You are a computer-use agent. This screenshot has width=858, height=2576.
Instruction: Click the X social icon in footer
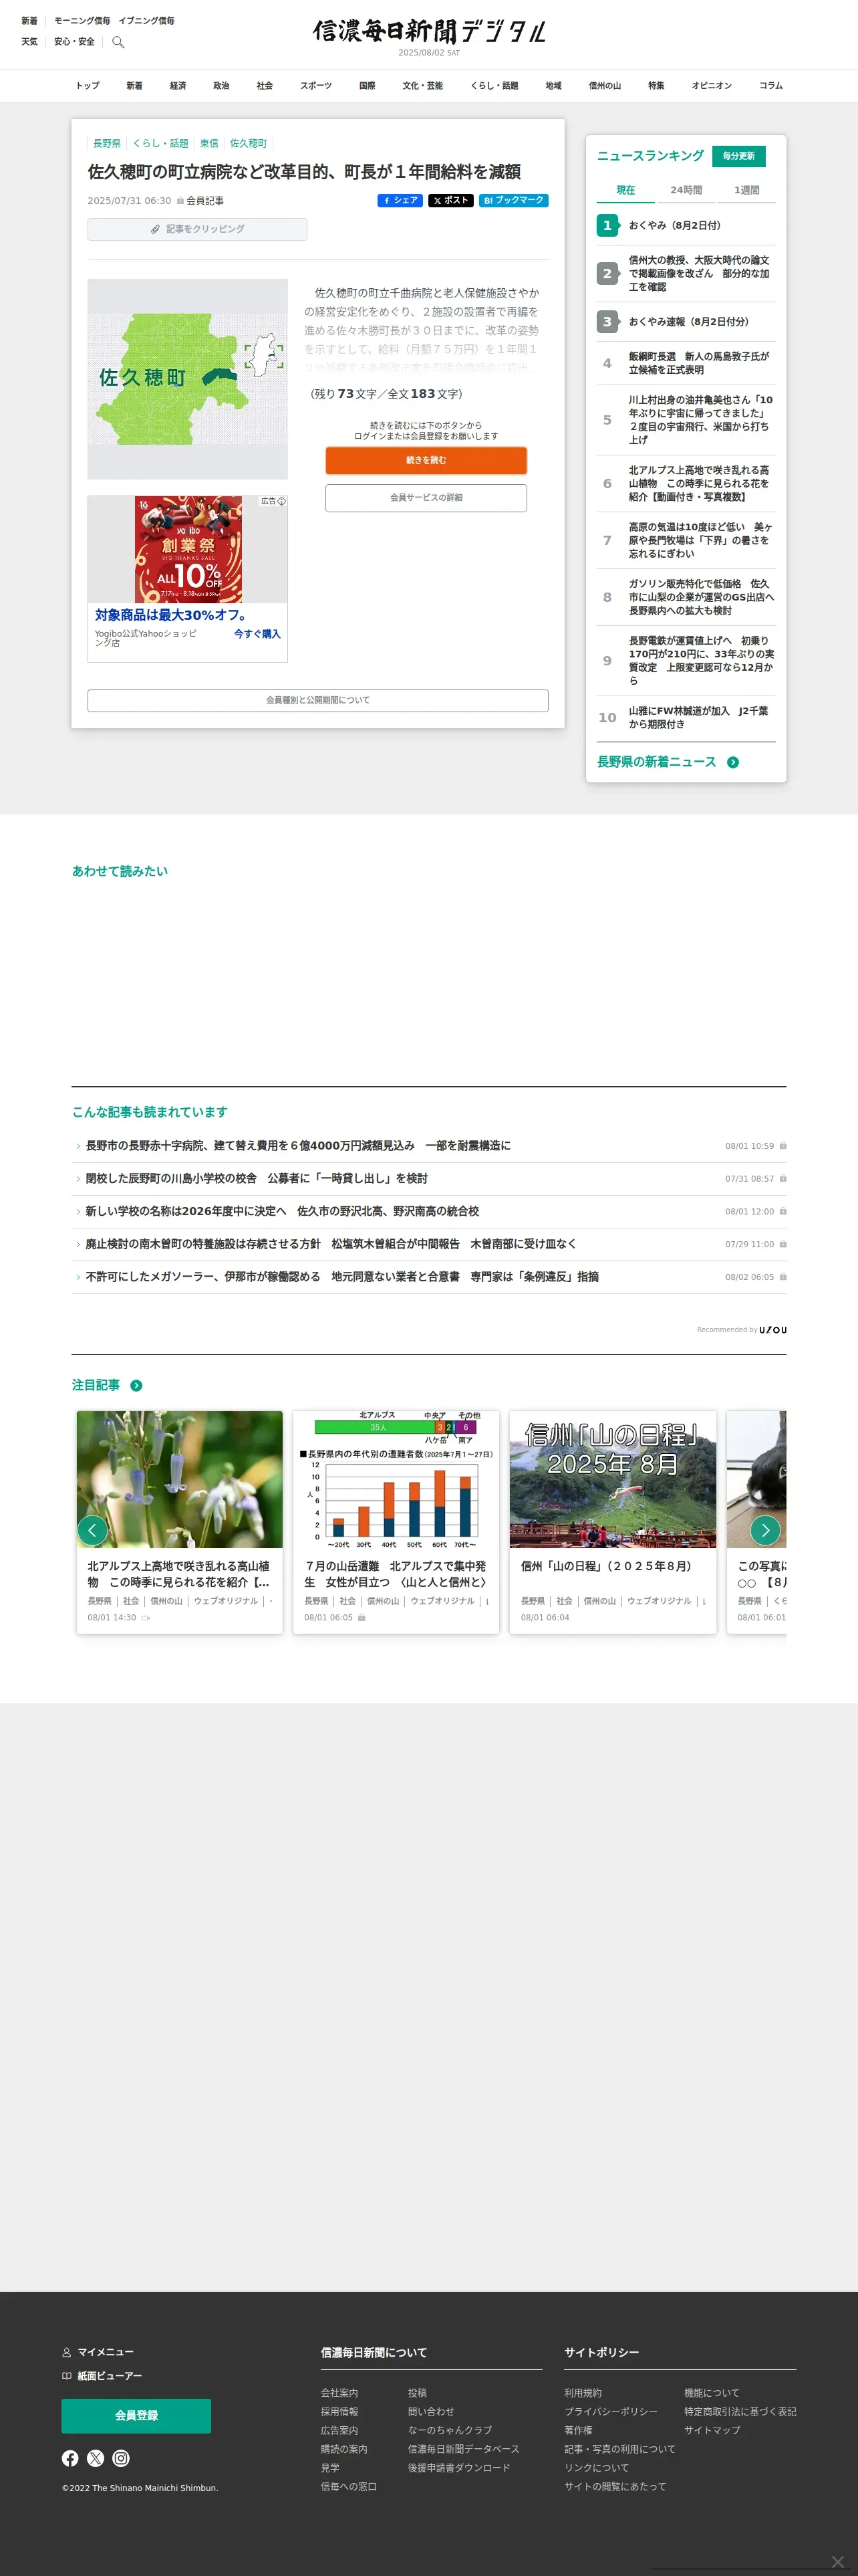(x=96, y=2458)
